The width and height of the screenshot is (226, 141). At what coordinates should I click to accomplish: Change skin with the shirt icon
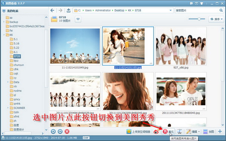(202, 3)
